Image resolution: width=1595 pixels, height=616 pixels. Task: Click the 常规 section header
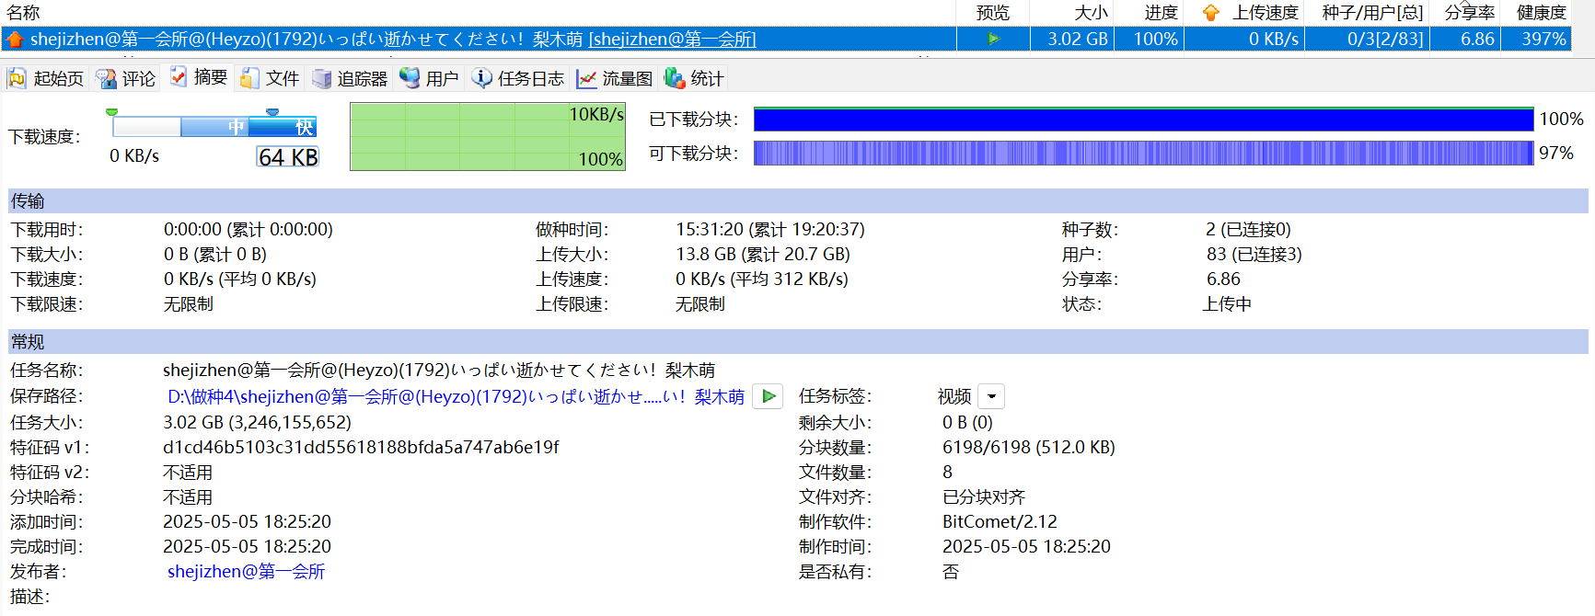click(798, 341)
